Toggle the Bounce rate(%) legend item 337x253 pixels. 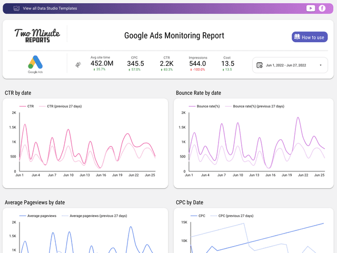[x=204, y=106]
